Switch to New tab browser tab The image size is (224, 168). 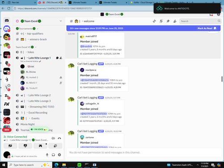(x=22, y=3)
